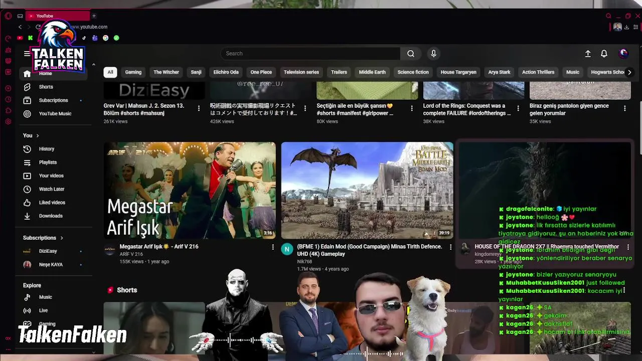Open the green checkmark bookmark icon

[116, 38]
